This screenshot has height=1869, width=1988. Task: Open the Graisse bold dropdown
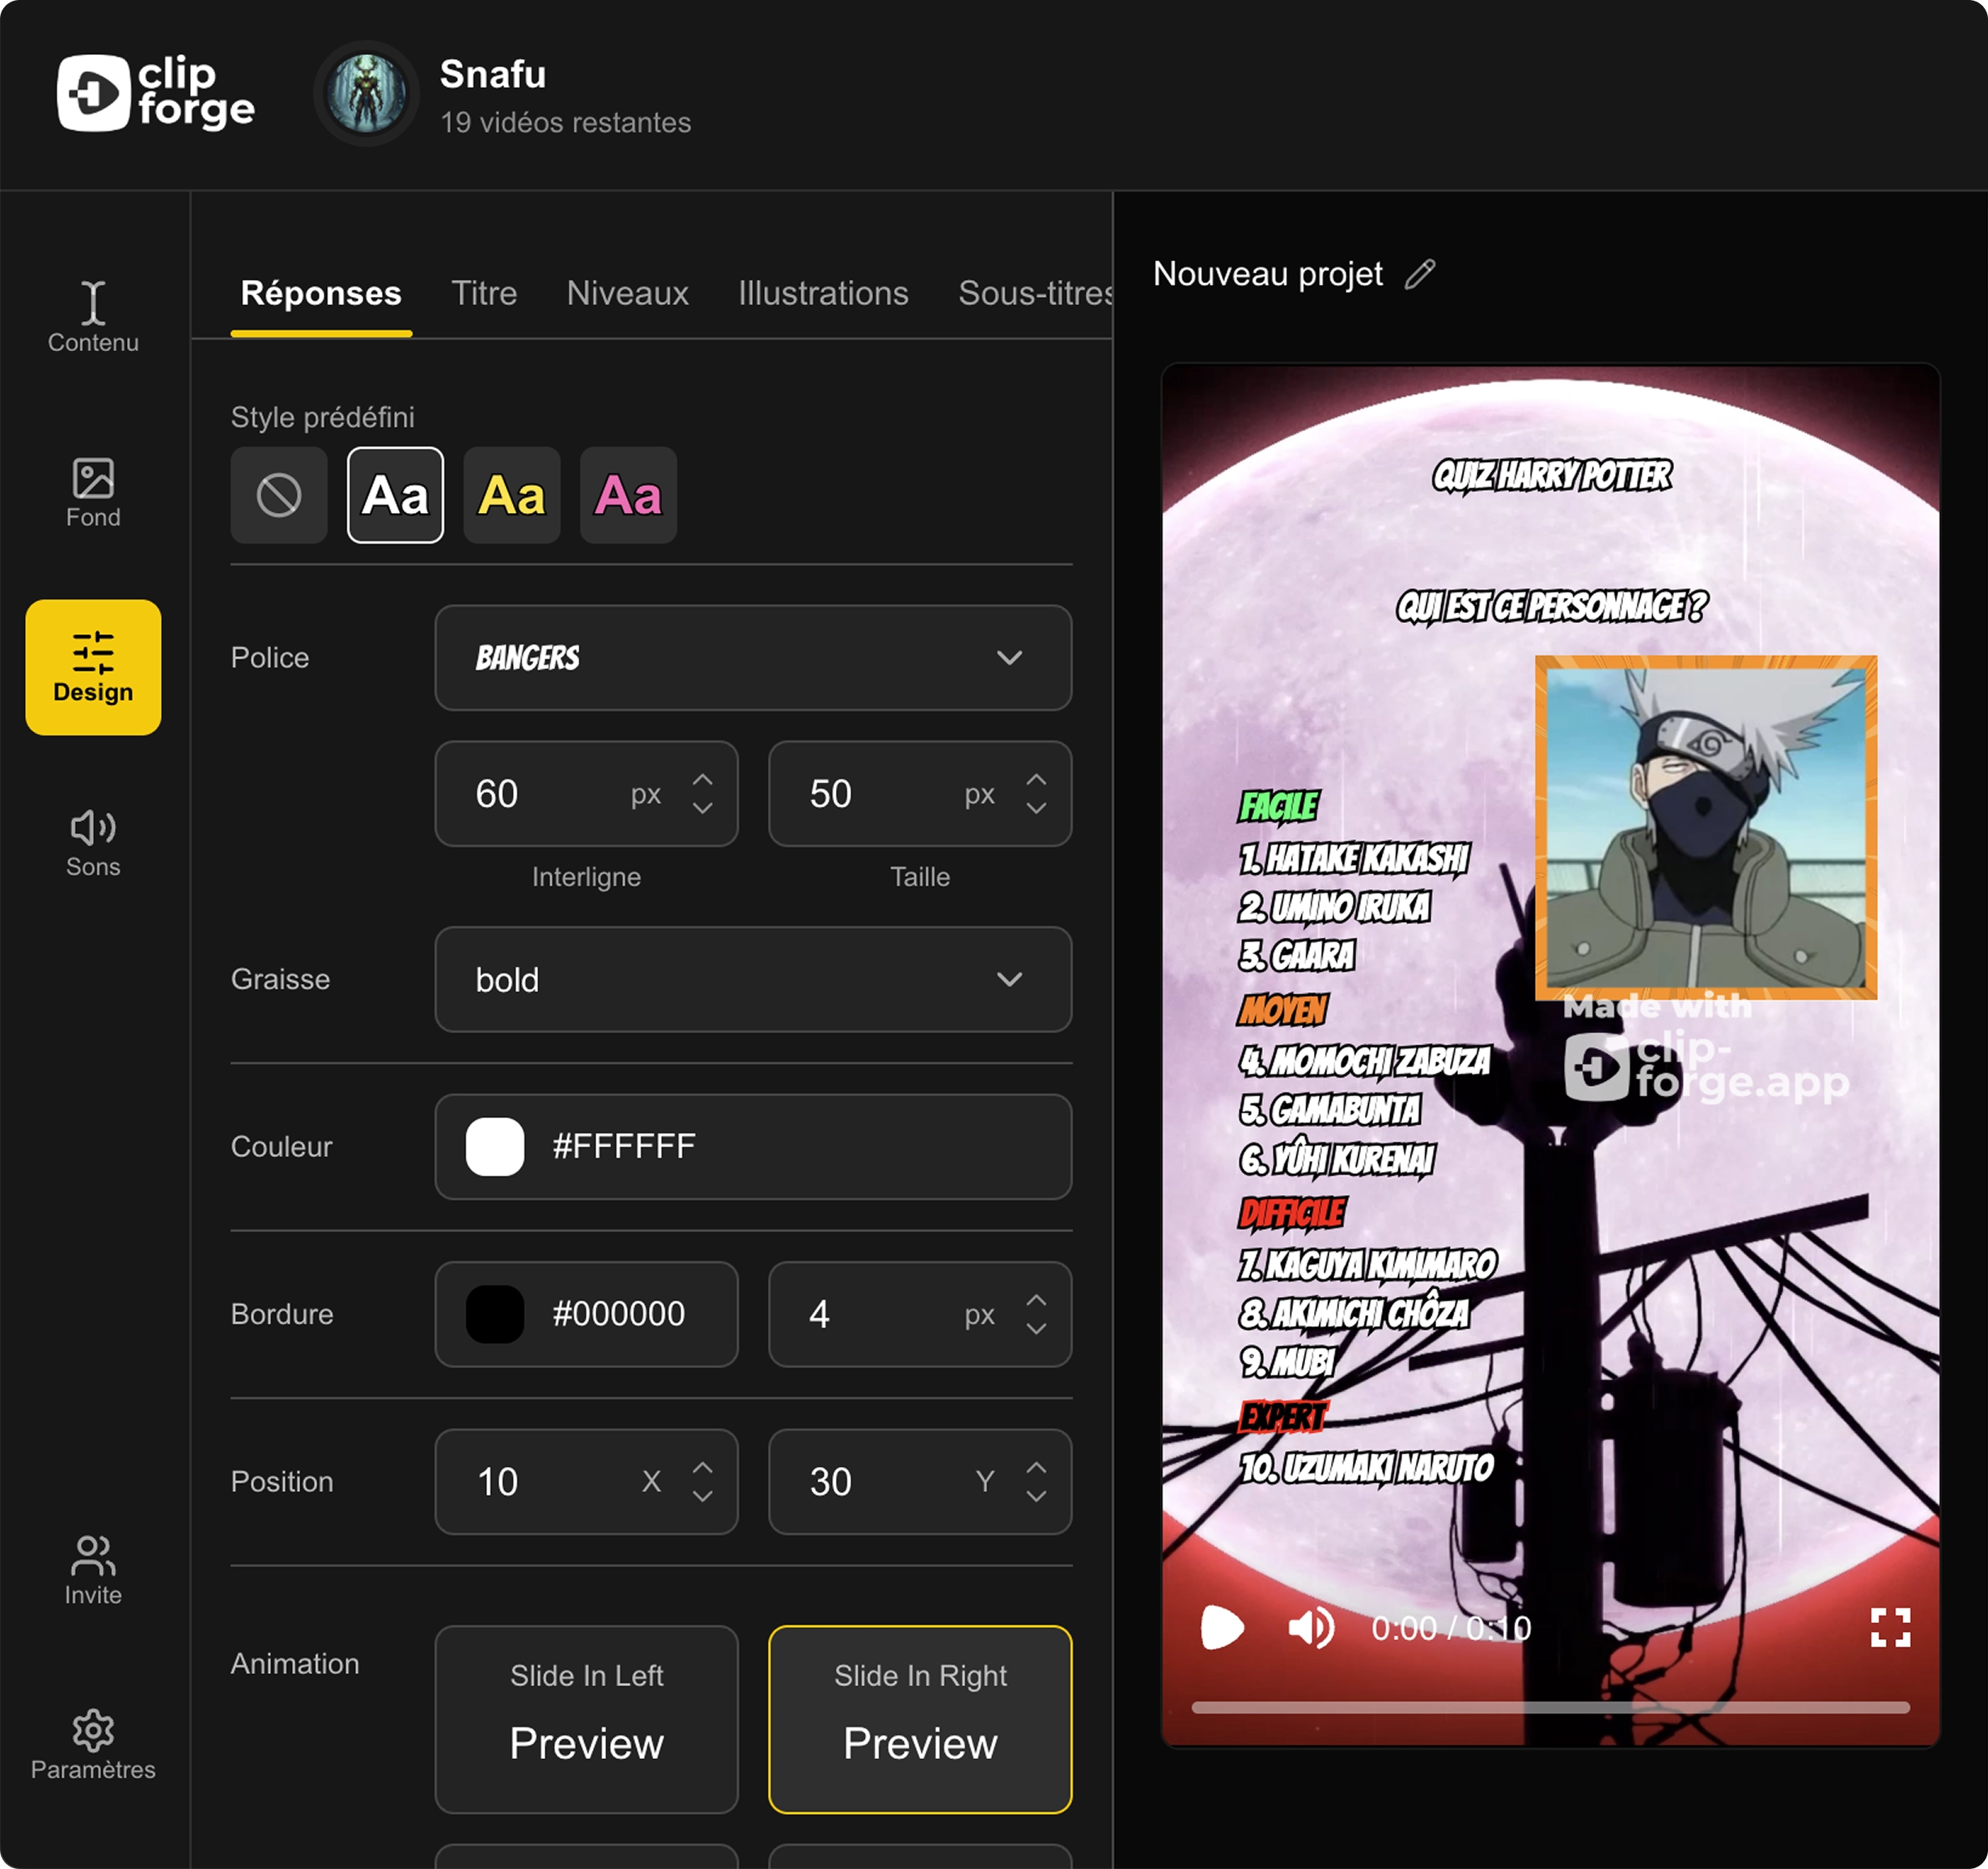pyautogui.click(x=752, y=979)
